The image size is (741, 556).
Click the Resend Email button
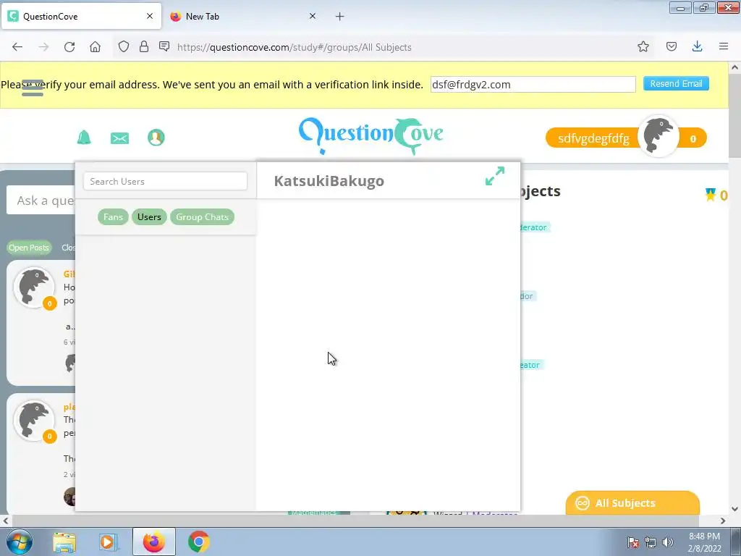tap(676, 84)
